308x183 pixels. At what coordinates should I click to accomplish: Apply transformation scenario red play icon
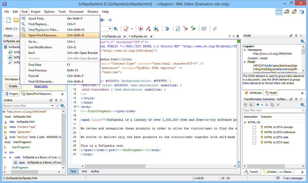[x=141, y=29]
